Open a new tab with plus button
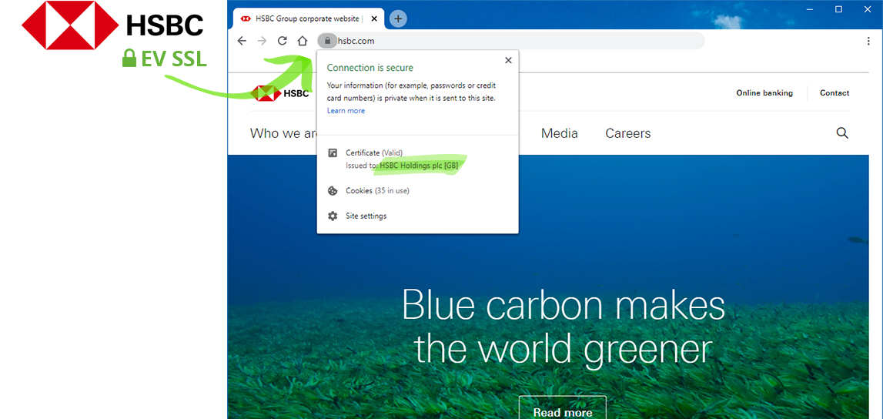Image resolution: width=883 pixels, height=419 pixels. point(398,18)
